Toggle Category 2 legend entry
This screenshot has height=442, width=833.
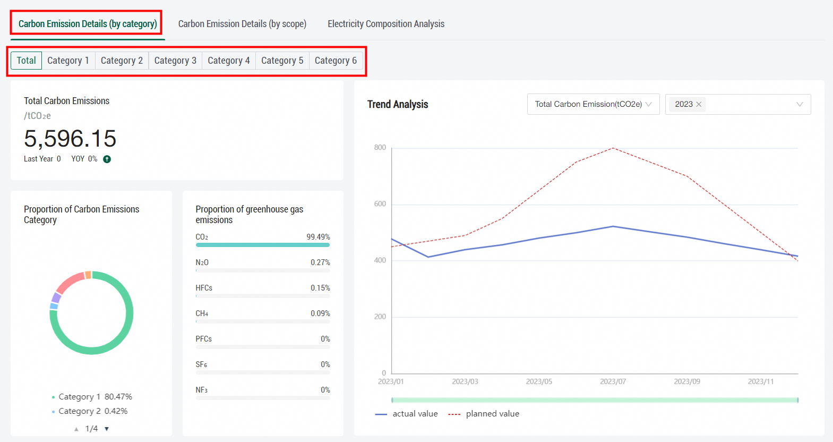(90, 411)
